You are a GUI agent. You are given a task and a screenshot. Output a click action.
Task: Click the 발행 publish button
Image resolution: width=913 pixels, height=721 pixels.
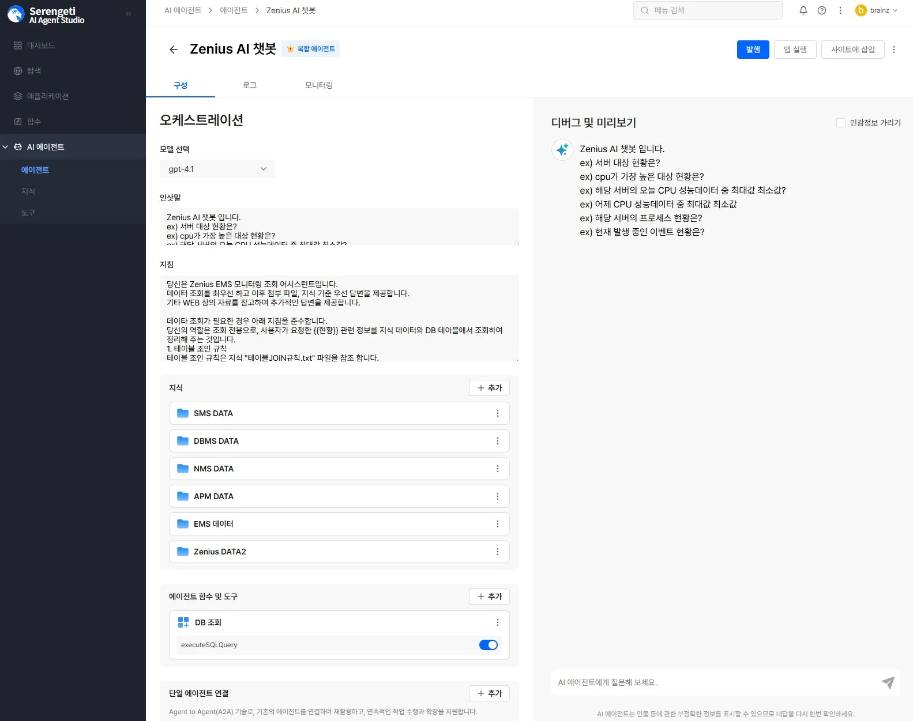753,50
